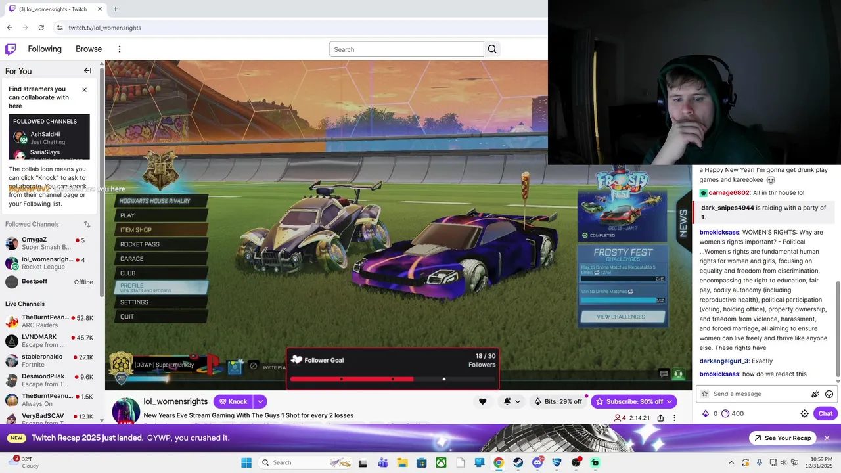Show hidden system tray icons
Screen dimensions: 841x473
[x=731, y=462]
